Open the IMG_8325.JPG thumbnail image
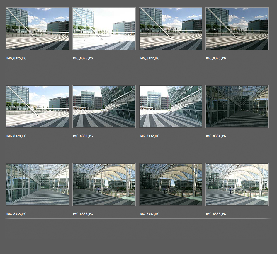 click(38, 29)
